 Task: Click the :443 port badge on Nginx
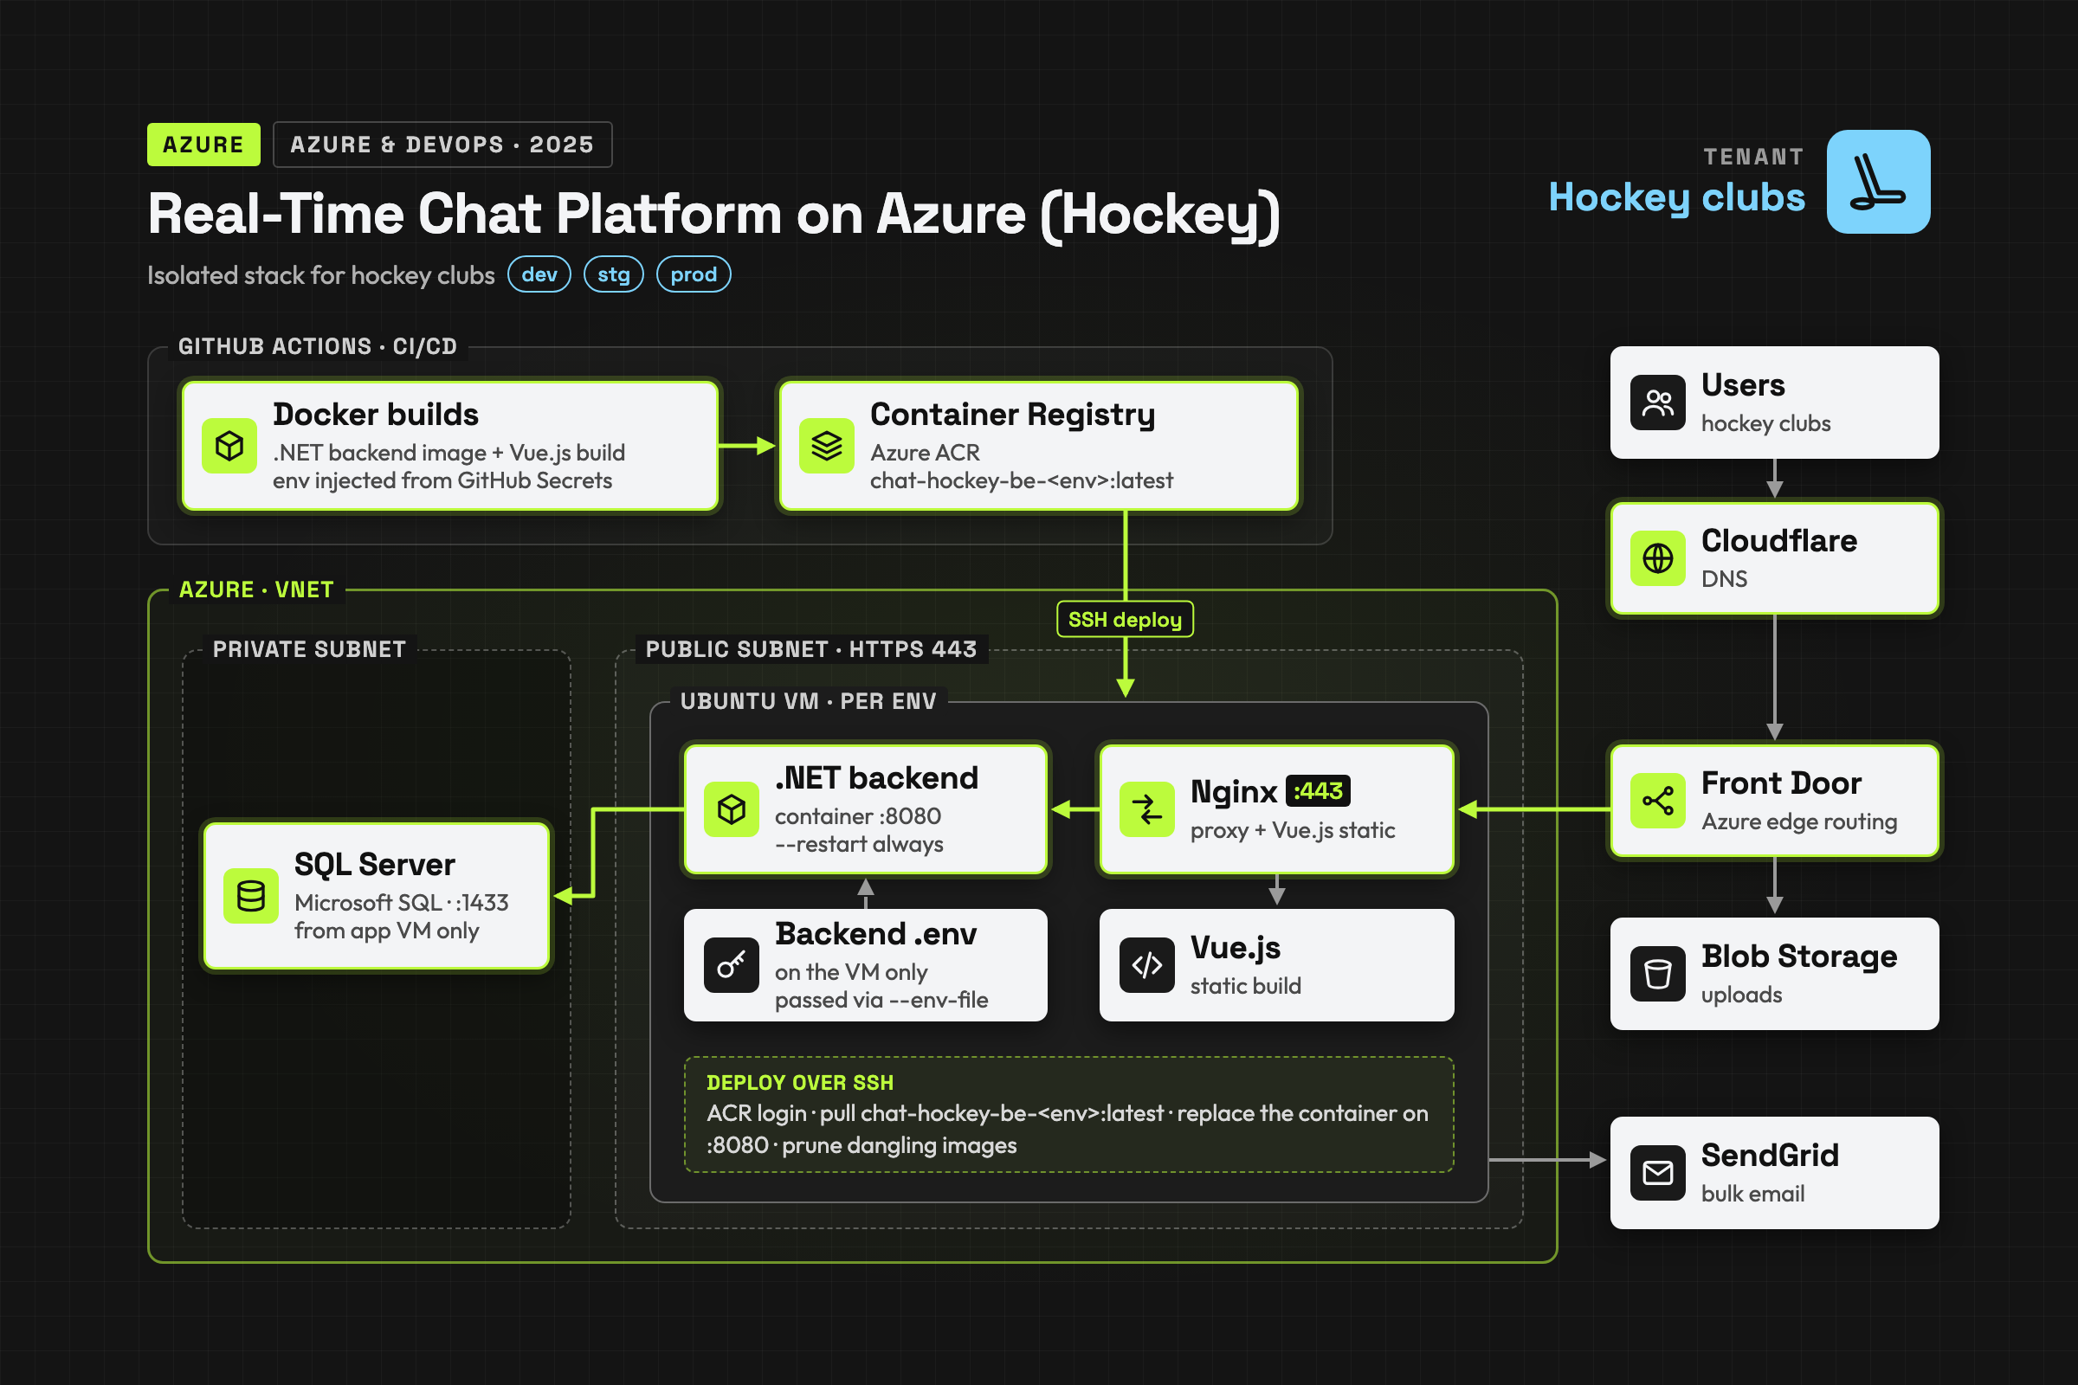point(1318,791)
